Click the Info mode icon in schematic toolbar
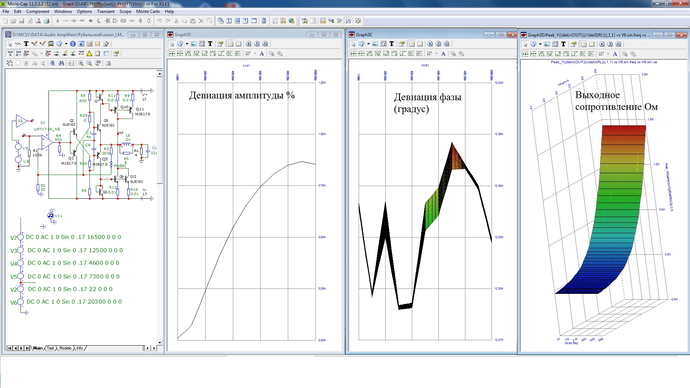Viewport: 690px width, 388px height. point(73,44)
